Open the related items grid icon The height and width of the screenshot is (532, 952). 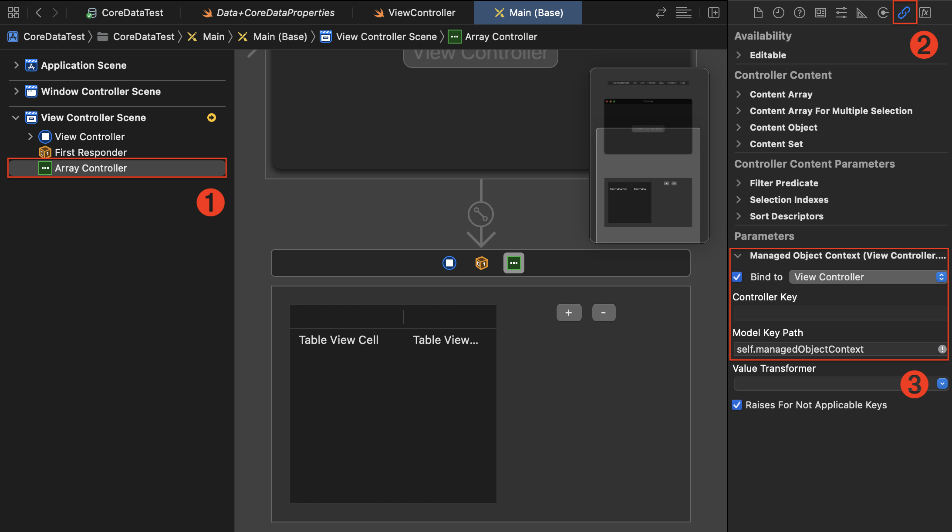click(x=14, y=13)
